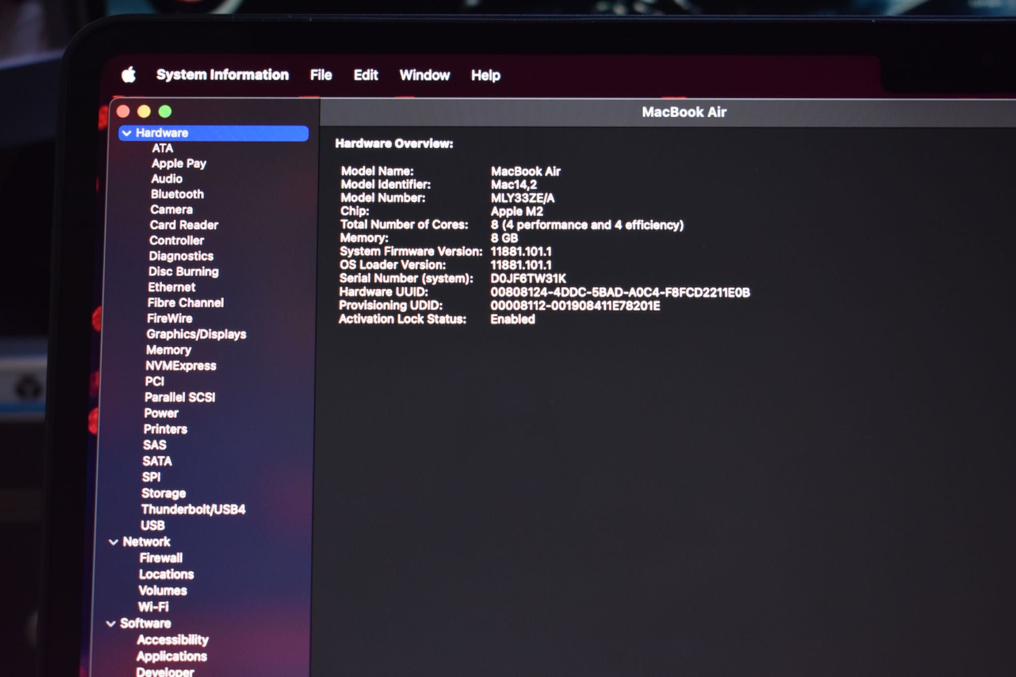
Task: Click the Chip value Apple M2
Action: coord(517,211)
